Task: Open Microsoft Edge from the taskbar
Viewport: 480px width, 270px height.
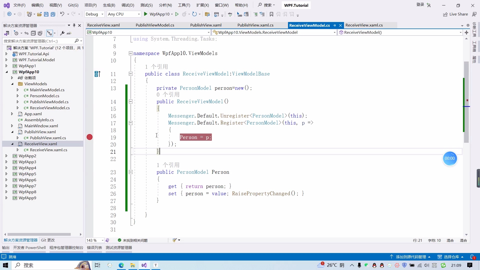Action: point(121,265)
